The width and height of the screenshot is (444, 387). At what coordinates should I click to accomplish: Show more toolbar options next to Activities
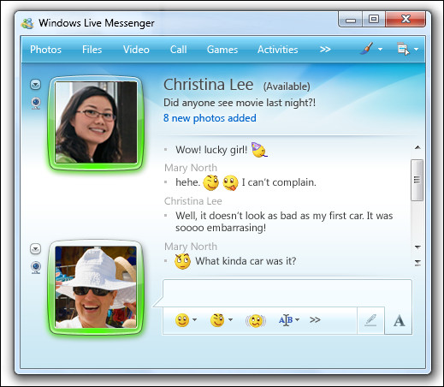pos(325,50)
